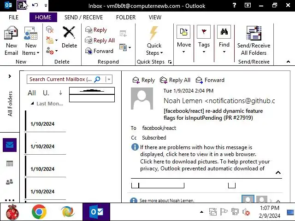This screenshot has height=221, width=295.
Task: Select the All filter in the message list
Action: [x=32, y=93]
